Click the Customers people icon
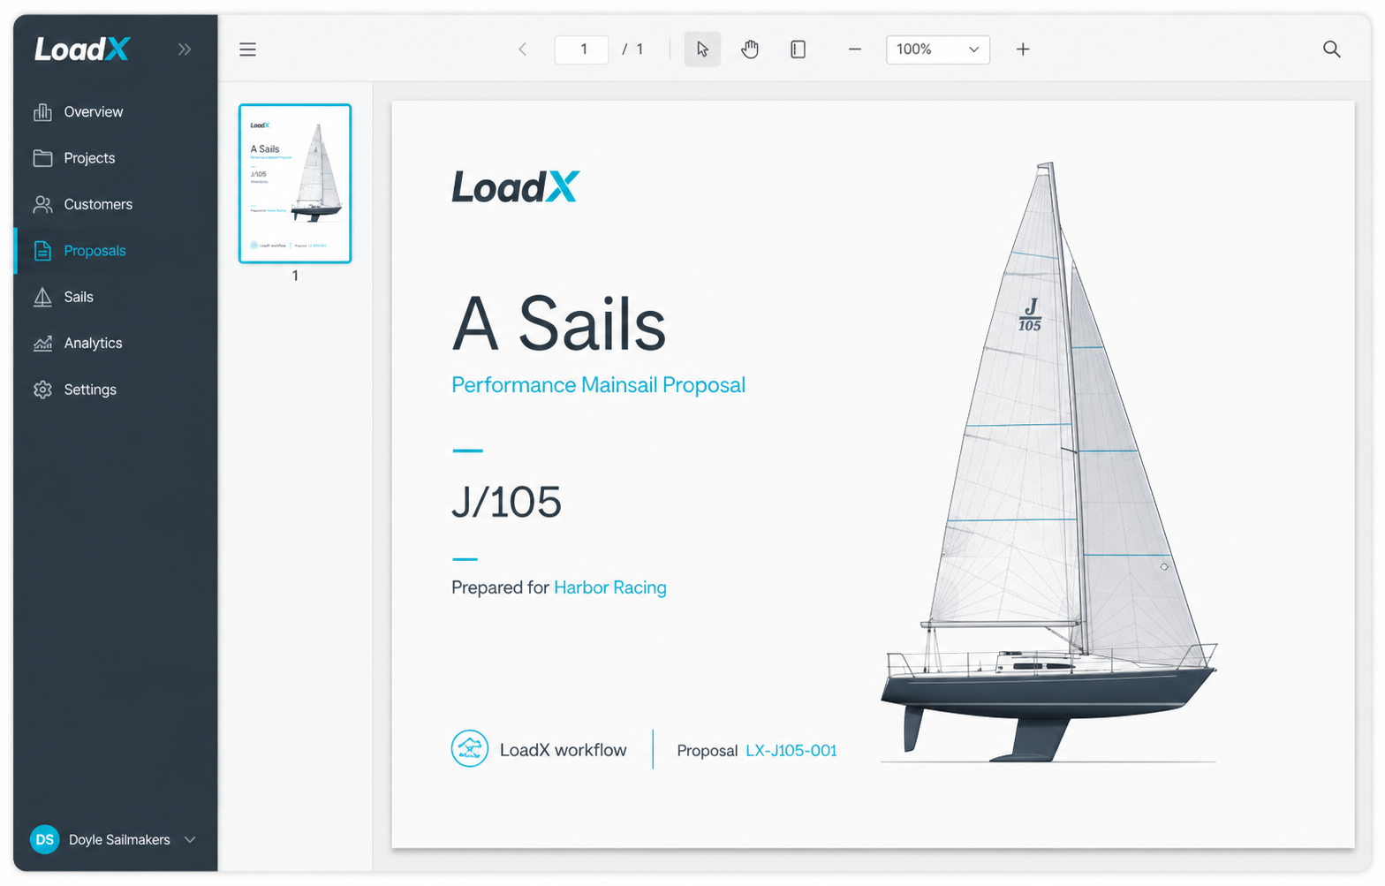The height and width of the screenshot is (886, 1385). 42,204
